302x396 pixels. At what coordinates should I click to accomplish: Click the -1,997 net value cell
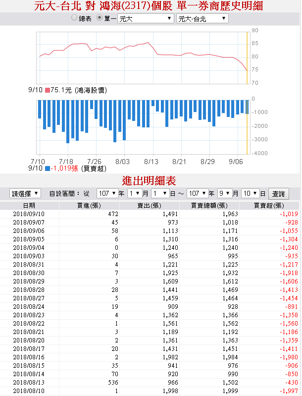pos(289,391)
